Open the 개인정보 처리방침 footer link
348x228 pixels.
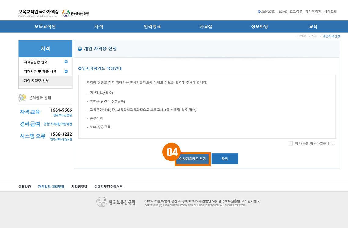[51, 187]
